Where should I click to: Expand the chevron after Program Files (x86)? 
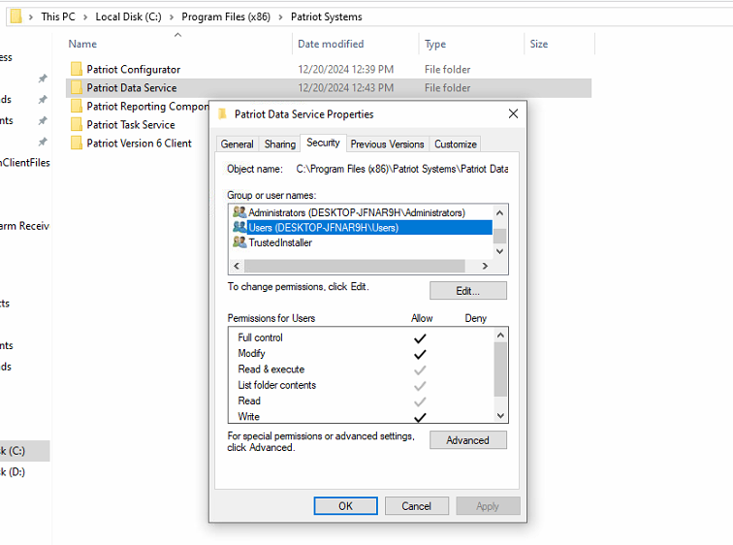(282, 17)
